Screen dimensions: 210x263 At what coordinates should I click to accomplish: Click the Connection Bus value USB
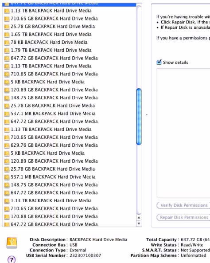click(74, 245)
